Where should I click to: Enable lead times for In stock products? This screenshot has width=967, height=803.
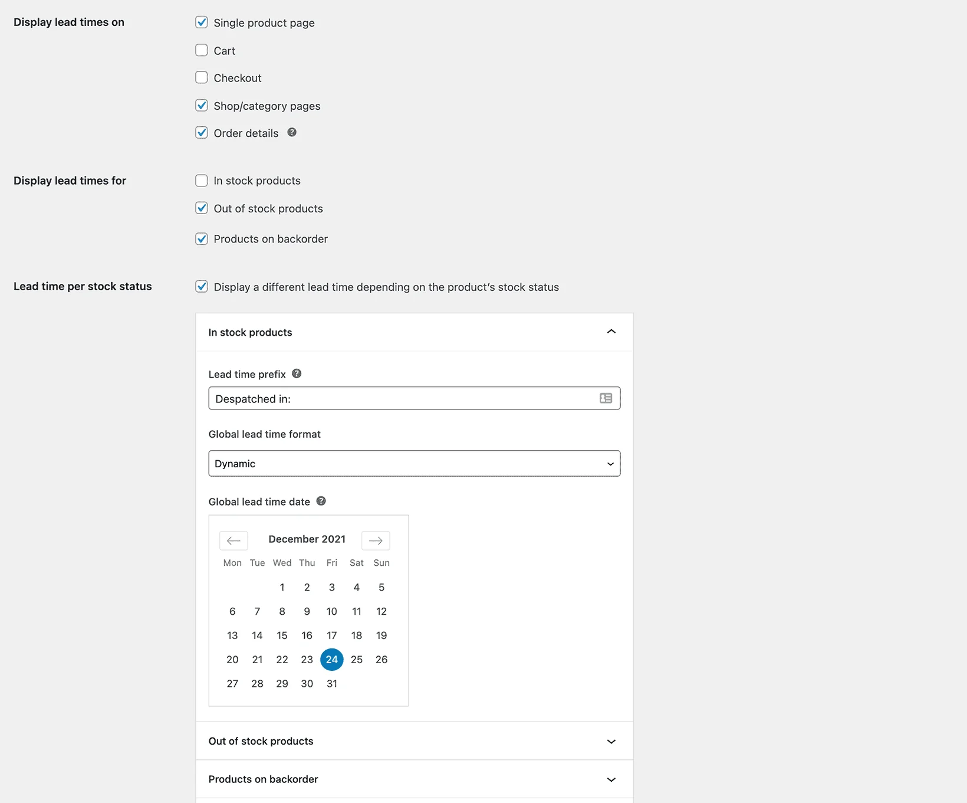click(201, 181)
